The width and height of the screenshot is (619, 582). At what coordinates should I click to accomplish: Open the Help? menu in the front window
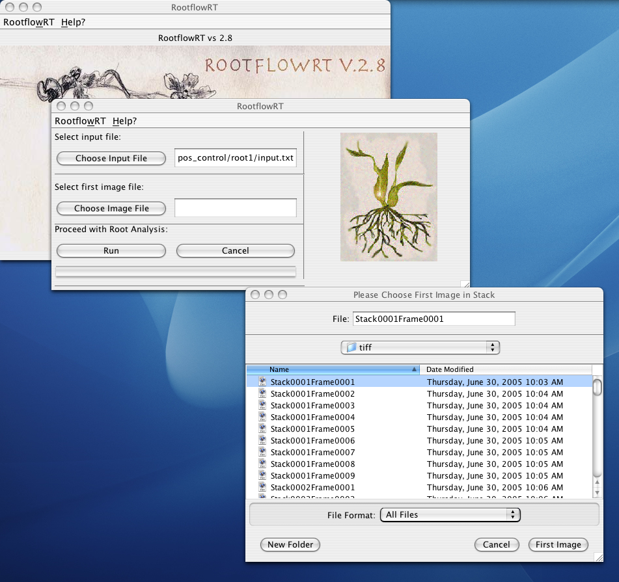point(124,121)
